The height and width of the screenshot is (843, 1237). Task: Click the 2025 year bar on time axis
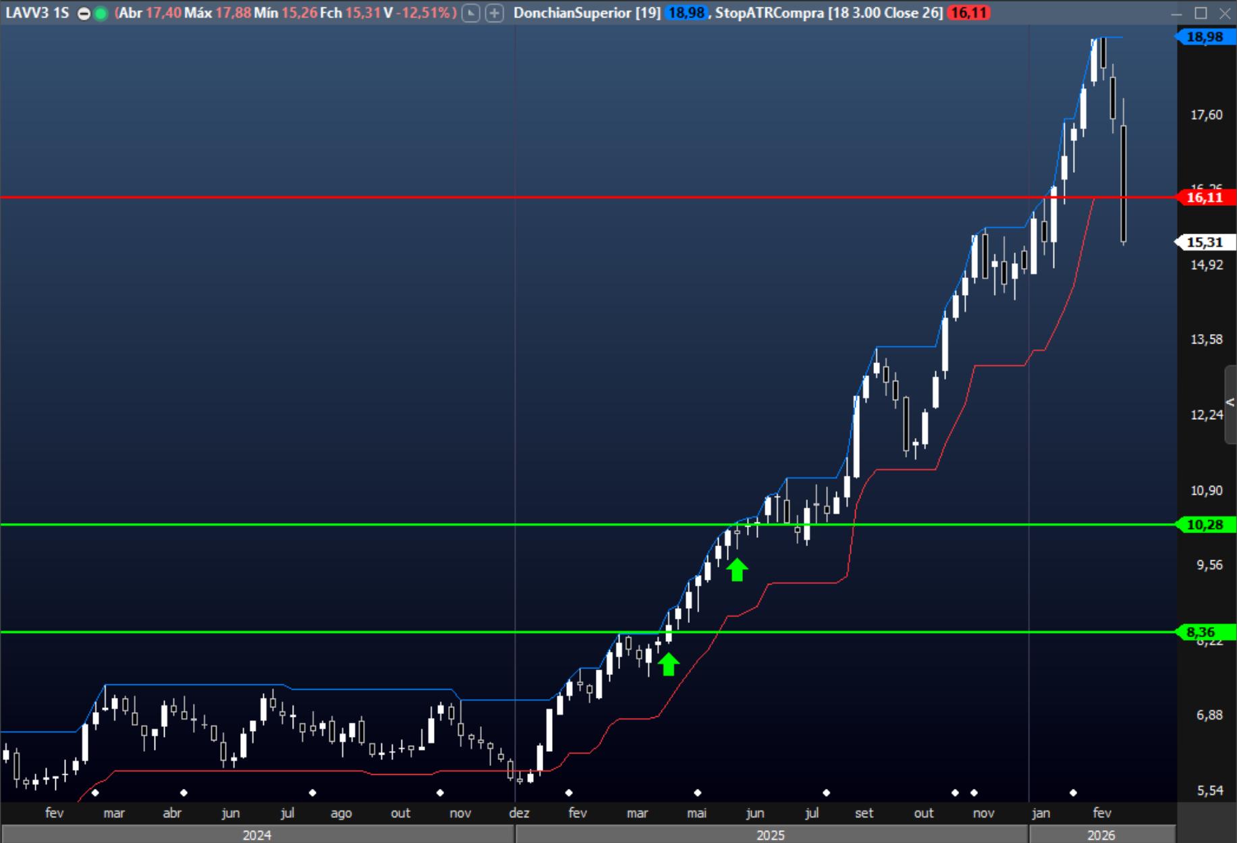pos(771,835)
